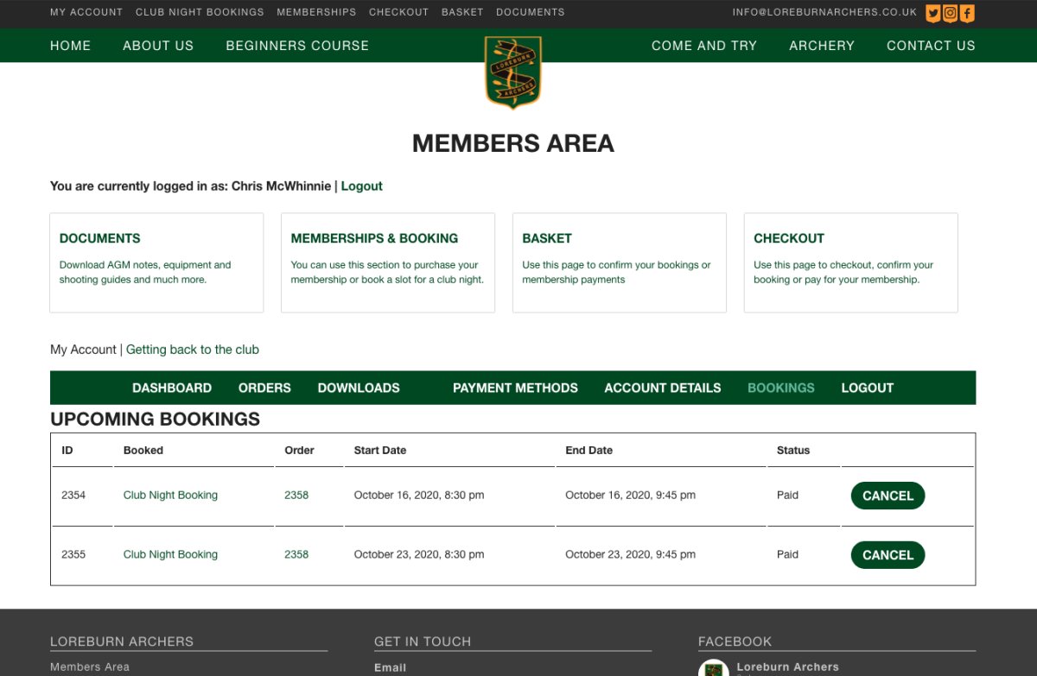Click Club Night Bookings in top bar
The width and height of the screenshot is (1037, 676).
point(200,12)
